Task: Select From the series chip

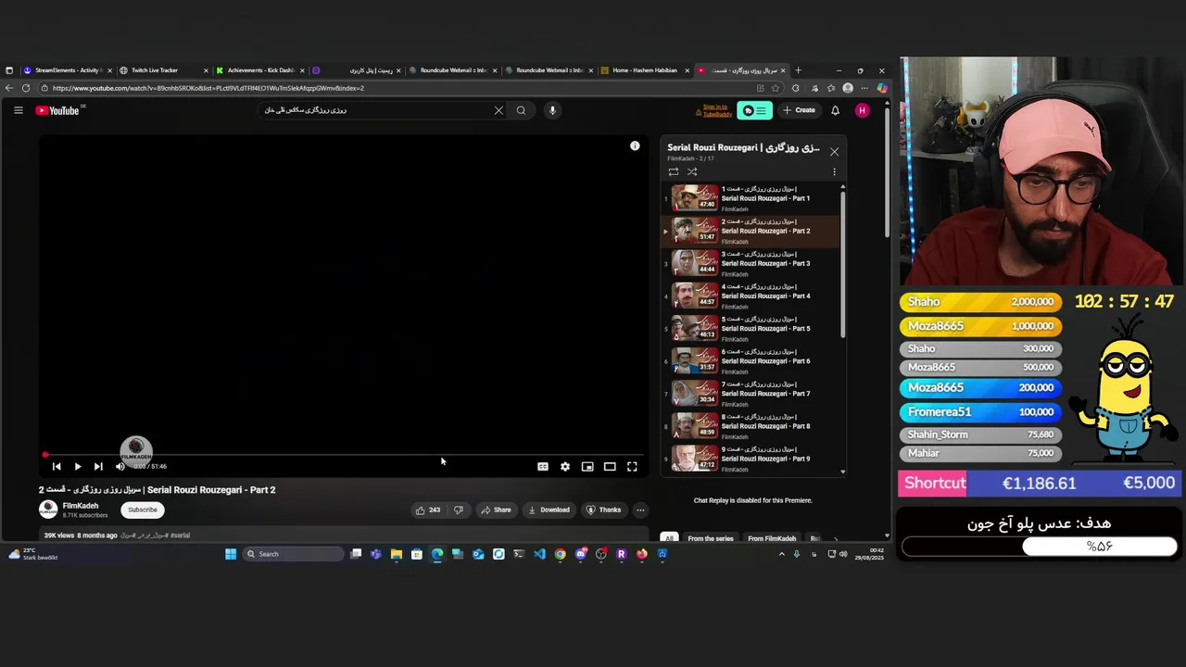Action: 711,538
